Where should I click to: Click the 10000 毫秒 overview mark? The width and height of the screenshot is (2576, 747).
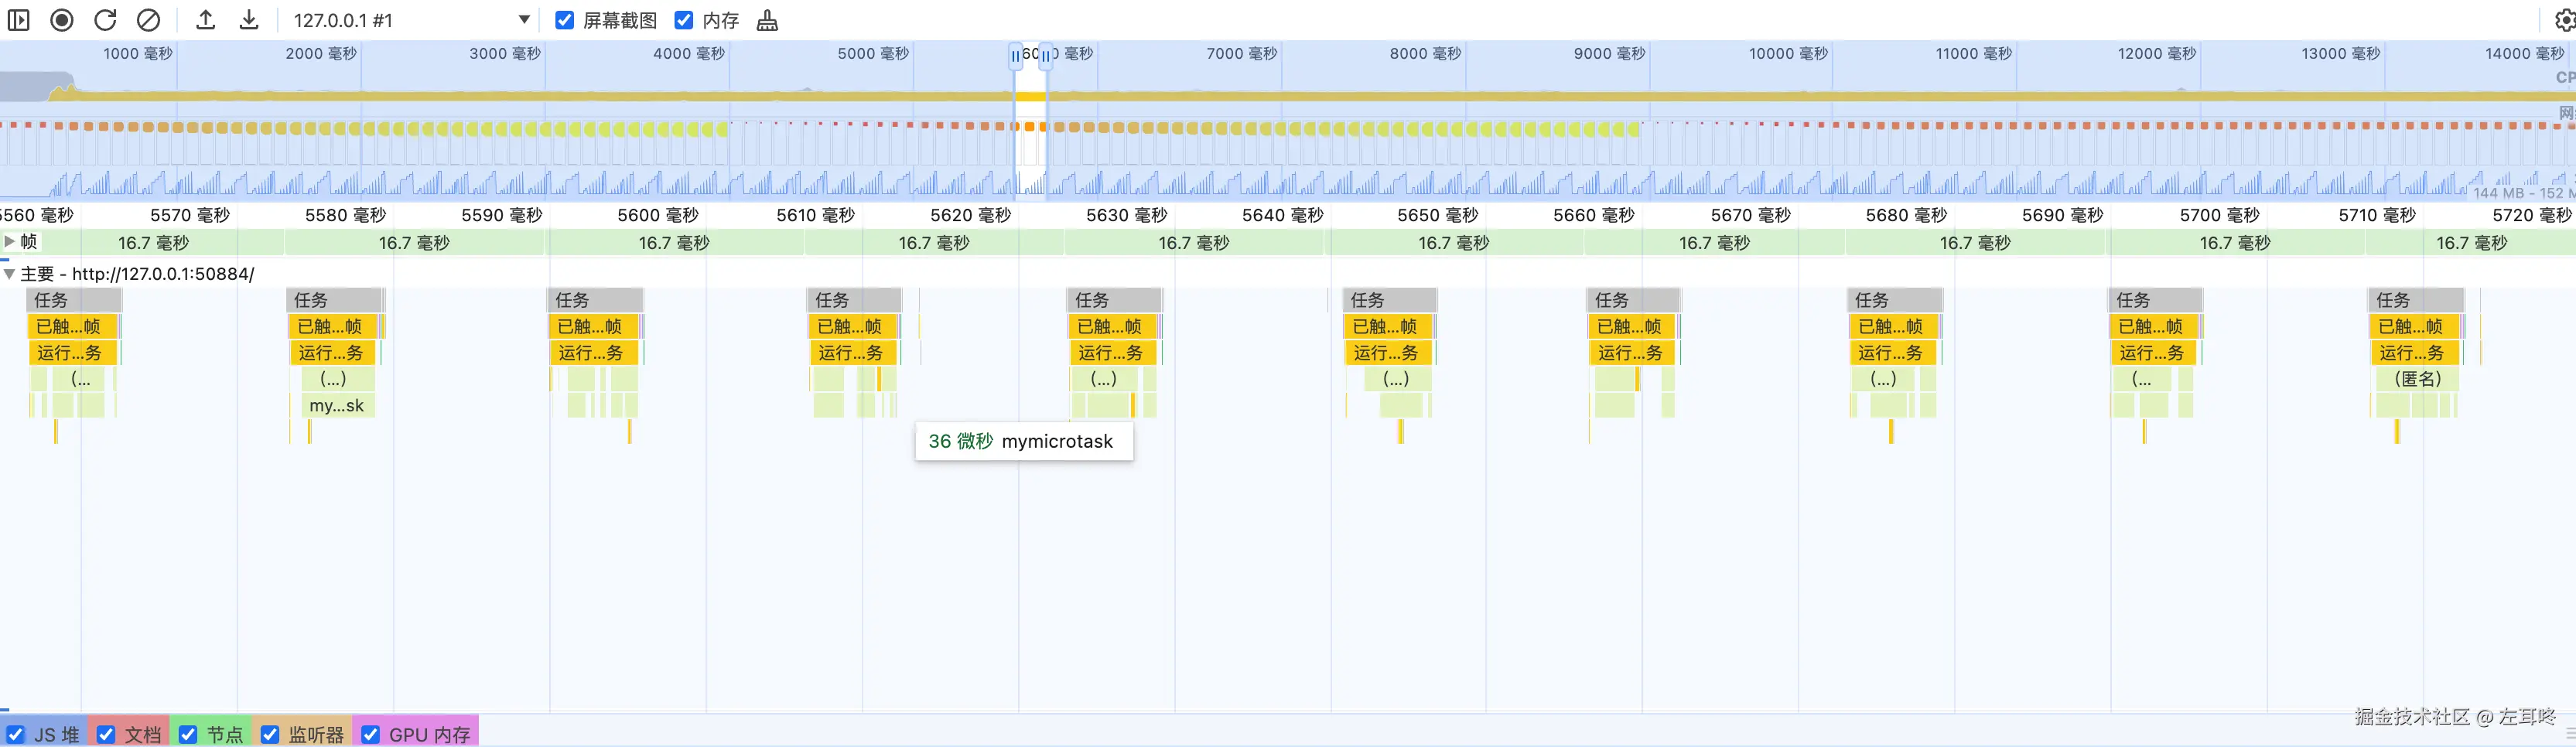point(1789,54)
